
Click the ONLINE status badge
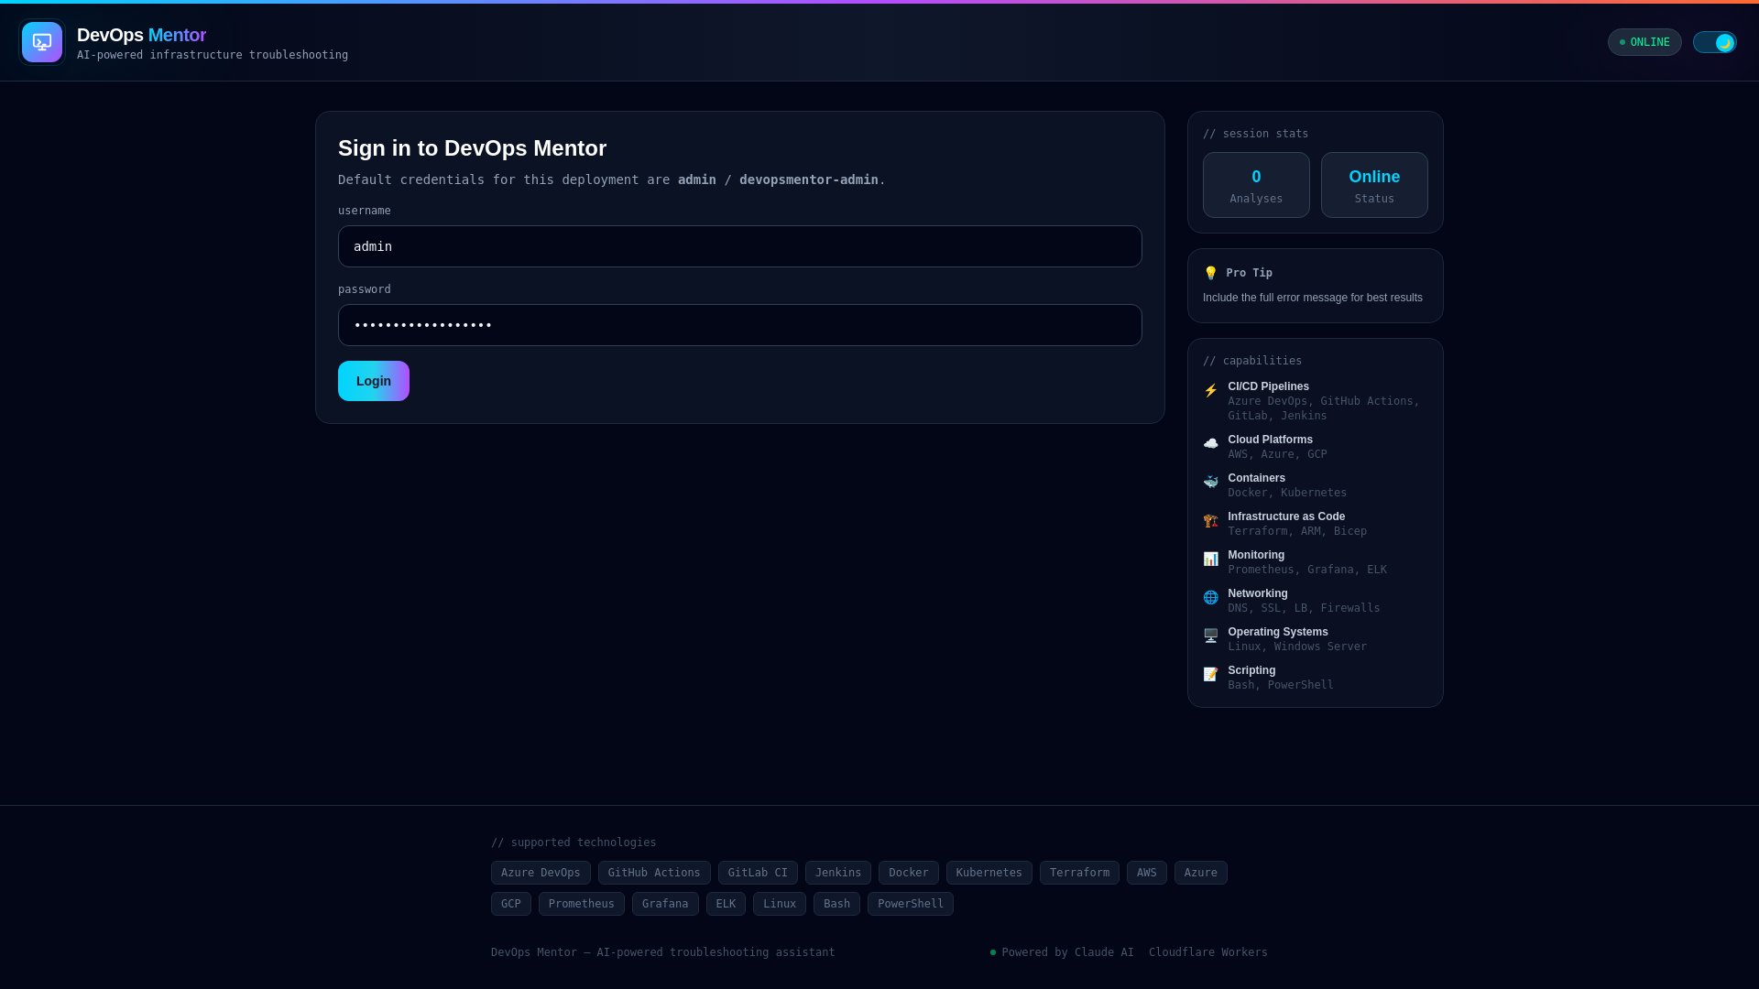point(1644,42)
